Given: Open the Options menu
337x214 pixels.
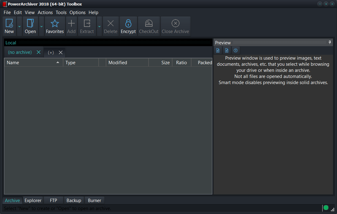Looking at the screenshot, I should point(78,13).
